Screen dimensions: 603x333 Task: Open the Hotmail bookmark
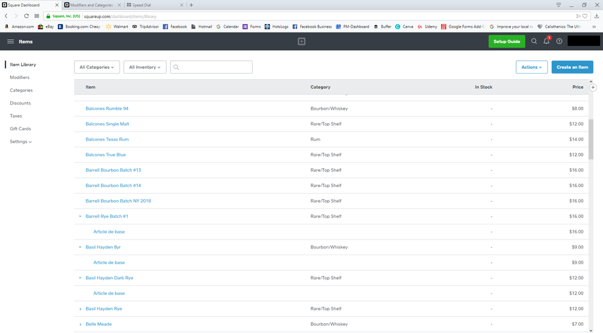tap(202, 27)
